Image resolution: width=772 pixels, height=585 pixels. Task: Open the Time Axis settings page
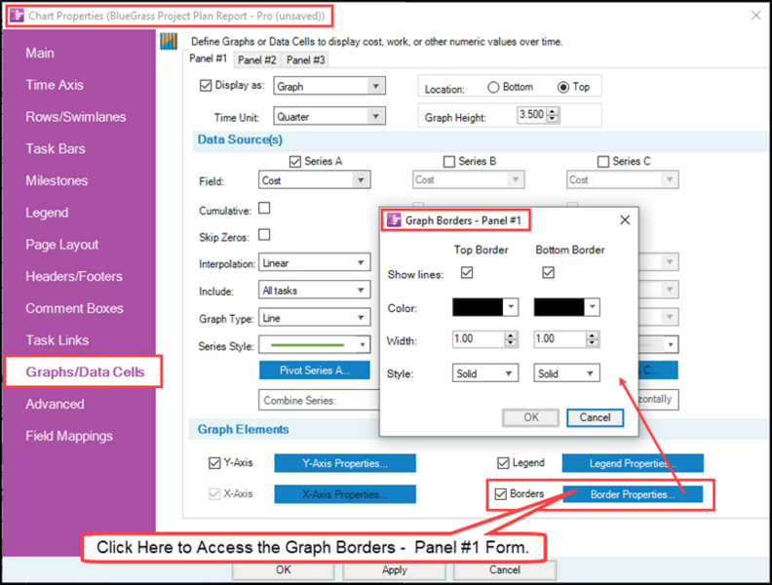coord(55,85)
